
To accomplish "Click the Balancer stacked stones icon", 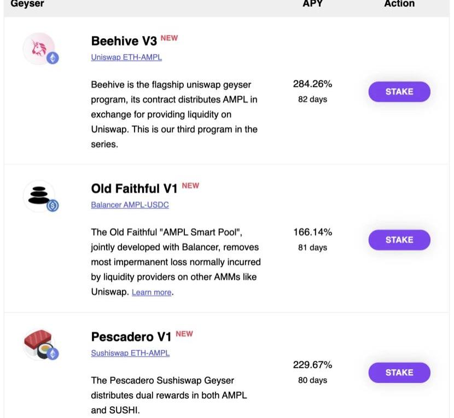I will tap(38, 195).
